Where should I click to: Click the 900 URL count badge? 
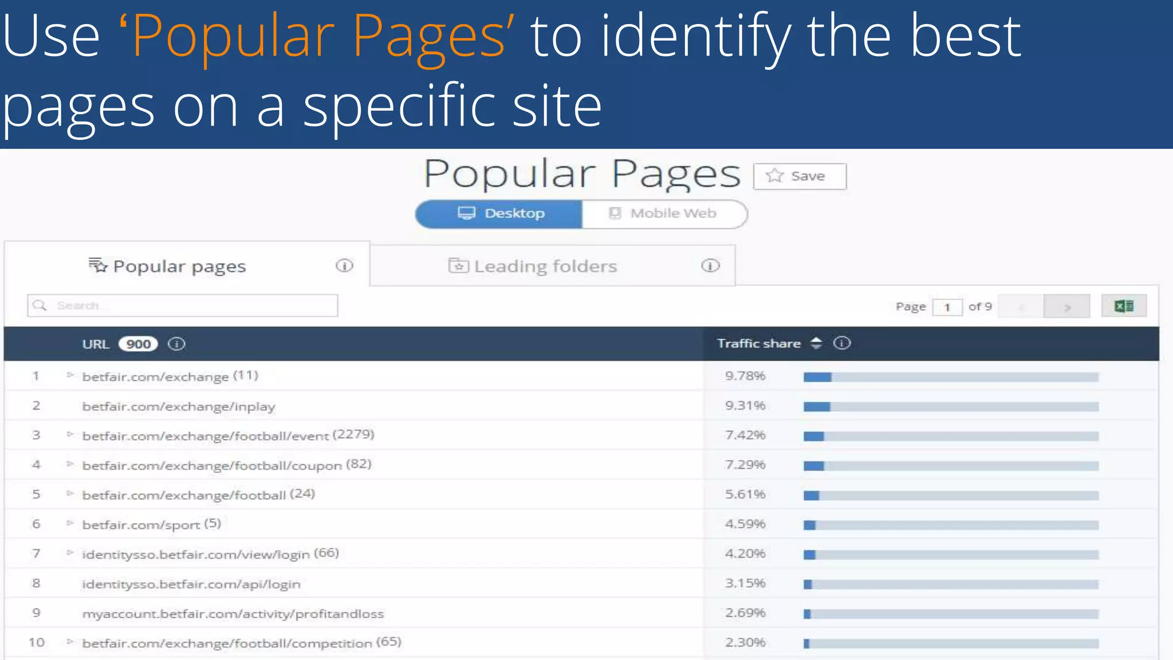pos(138,344)
